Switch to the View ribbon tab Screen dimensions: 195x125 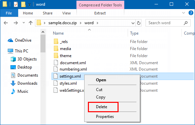[x=67, y=13]
